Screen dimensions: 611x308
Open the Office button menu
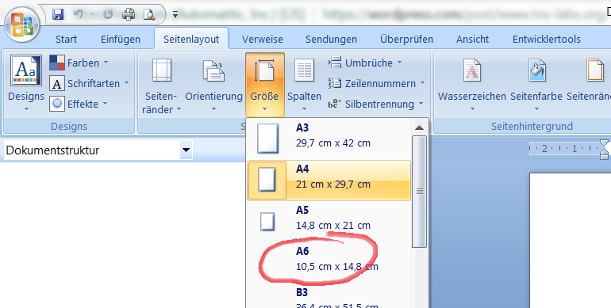(22, 24)
